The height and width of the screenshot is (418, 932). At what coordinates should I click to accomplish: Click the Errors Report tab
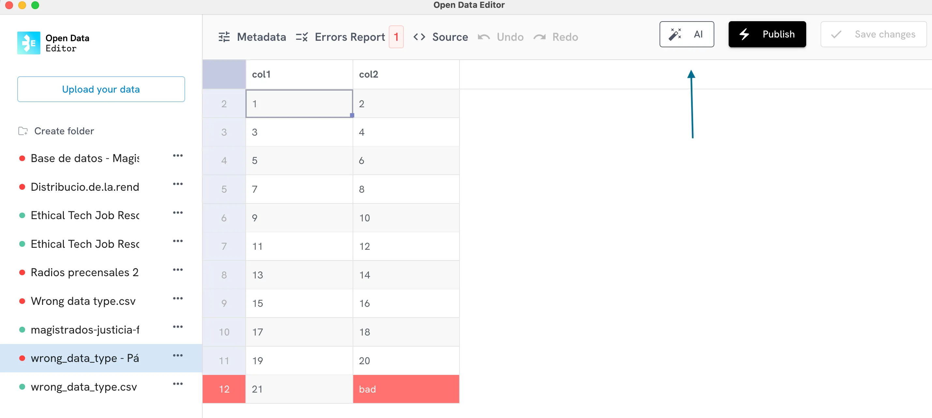coord(346,36)
